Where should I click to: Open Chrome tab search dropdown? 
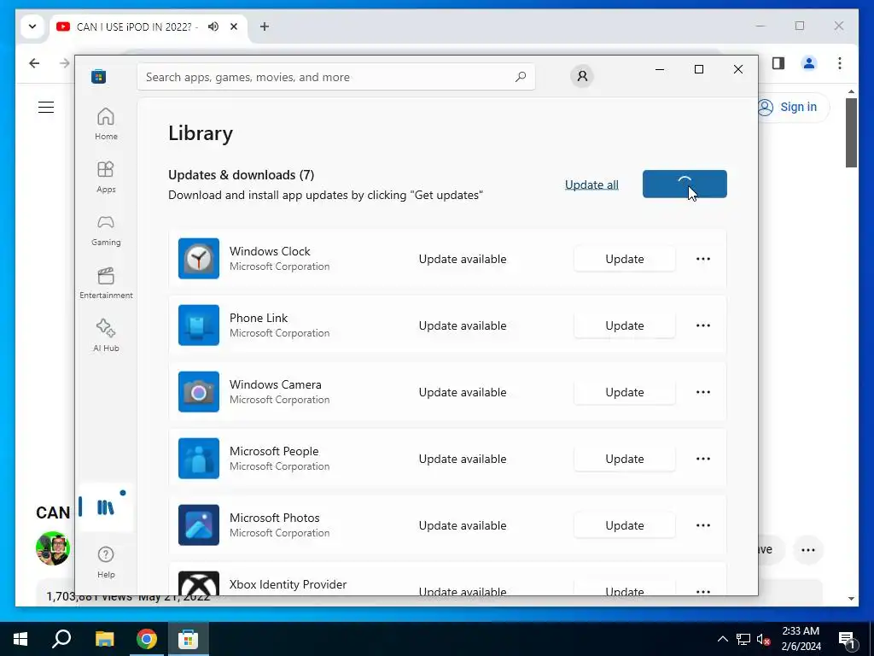click(x=32, y=26)
